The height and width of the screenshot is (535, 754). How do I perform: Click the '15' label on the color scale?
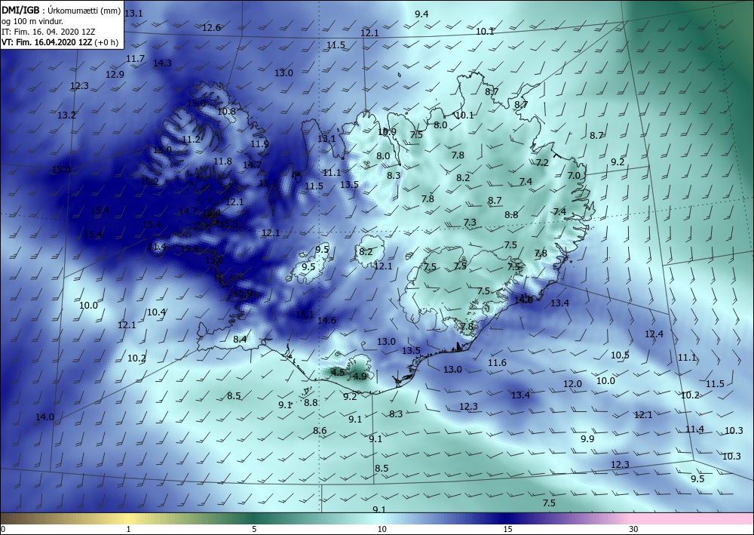coord(507,530)
